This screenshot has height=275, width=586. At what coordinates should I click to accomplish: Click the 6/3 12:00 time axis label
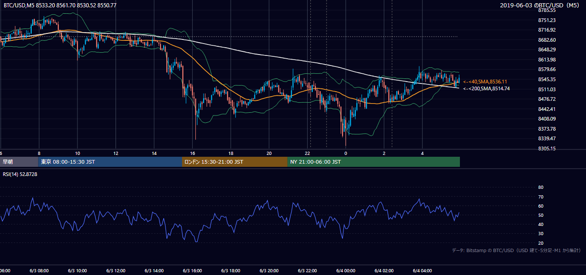[116, 271]
